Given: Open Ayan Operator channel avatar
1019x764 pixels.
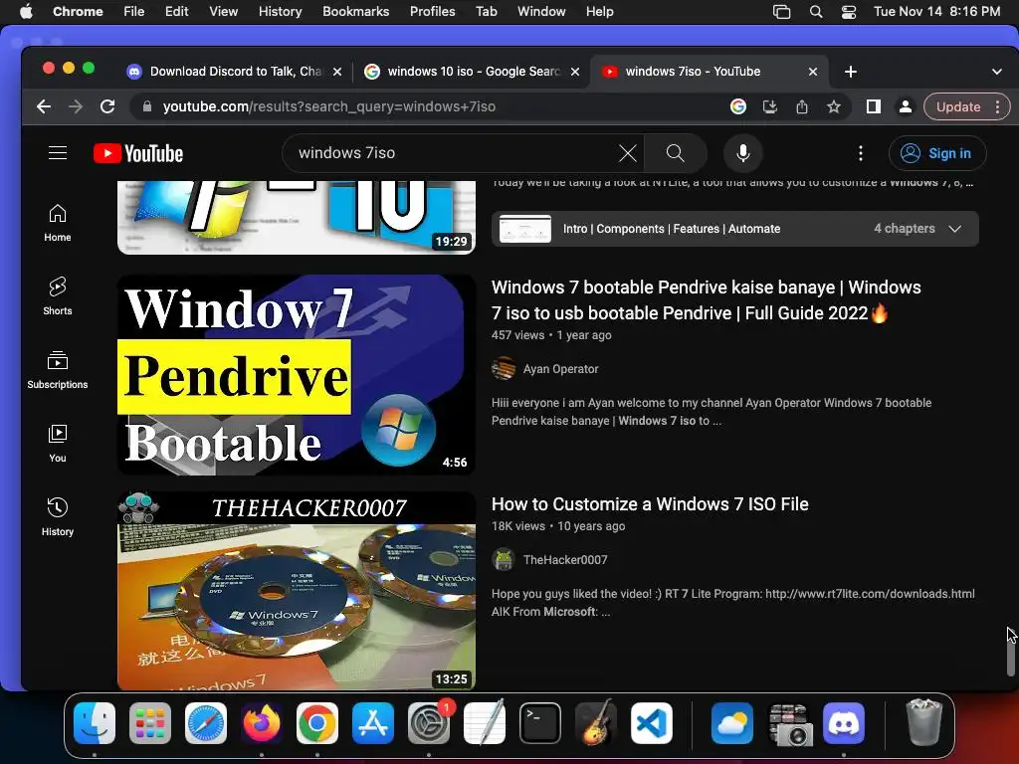Looking at the screenshot, I should [x=504, y=369].
